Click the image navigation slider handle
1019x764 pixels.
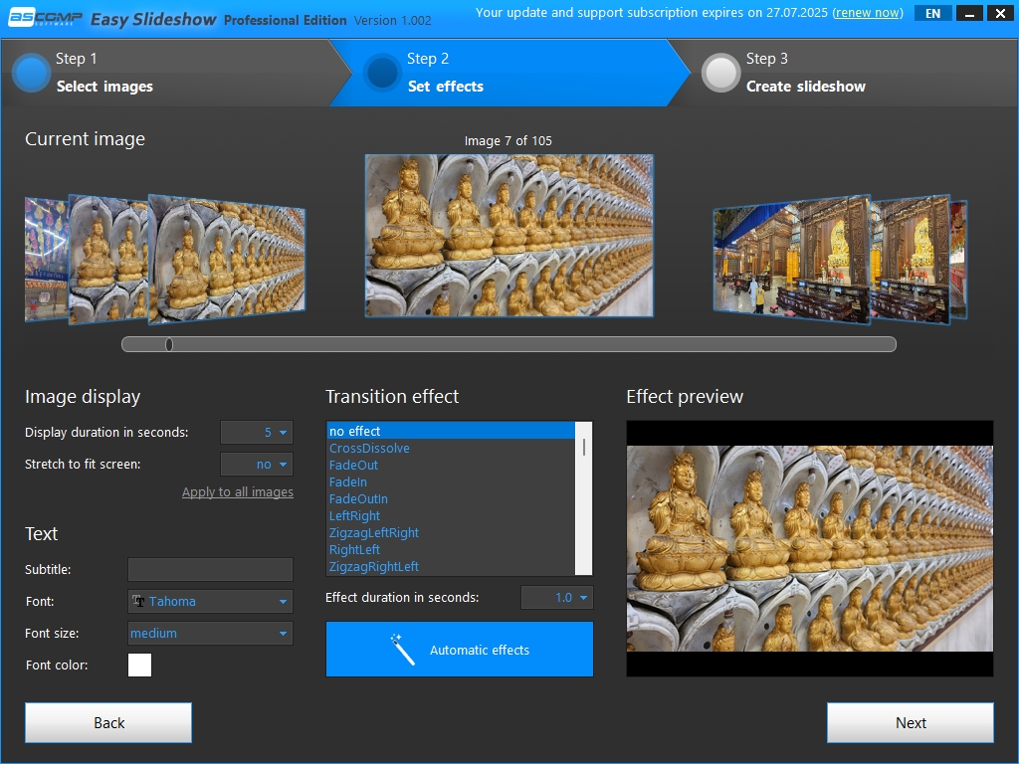click(169, 344)
